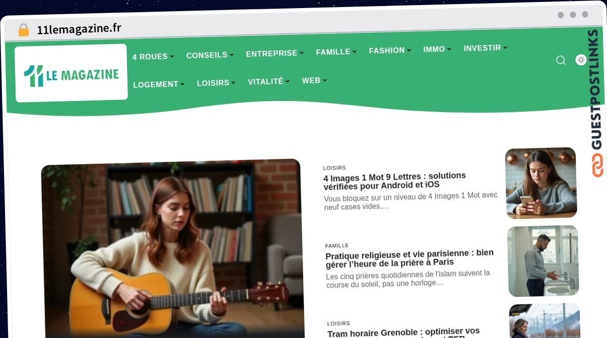Expand the chevron next to IMMO
This screenshot has width=607, height=338.
[x=449, y=48]
